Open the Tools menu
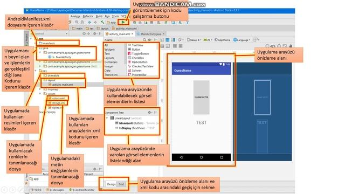The image size is (345, 194). (x=115, y=16)
